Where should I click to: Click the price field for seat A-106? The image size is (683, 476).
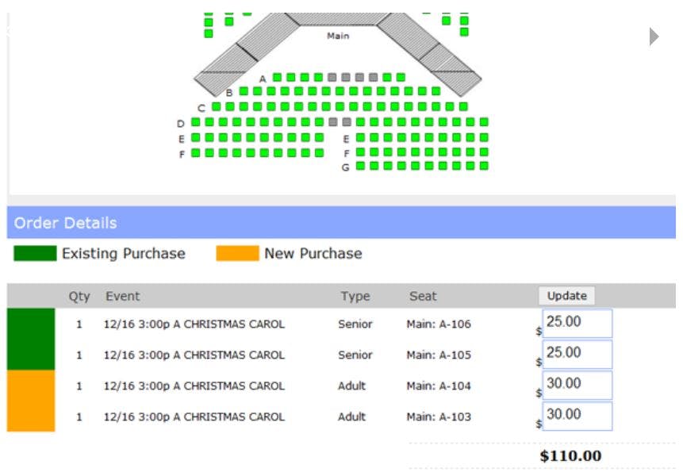click(x=577, y=324)
